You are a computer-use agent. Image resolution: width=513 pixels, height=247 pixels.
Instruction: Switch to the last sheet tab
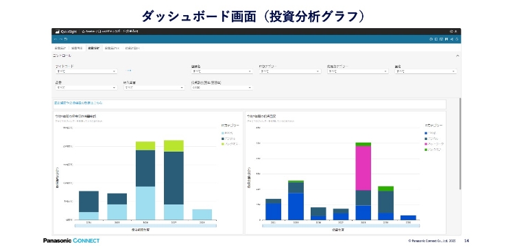pos(132,48)
